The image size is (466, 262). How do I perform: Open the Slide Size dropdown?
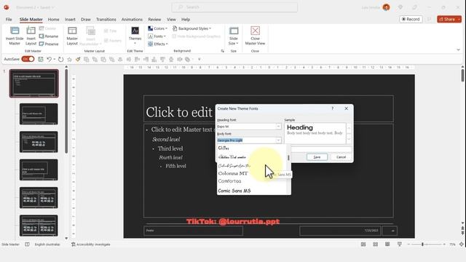(234, 36)
